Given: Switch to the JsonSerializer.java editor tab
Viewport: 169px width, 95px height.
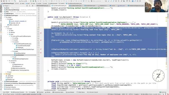Looking at the screenshot, I should tap(90, 6).
